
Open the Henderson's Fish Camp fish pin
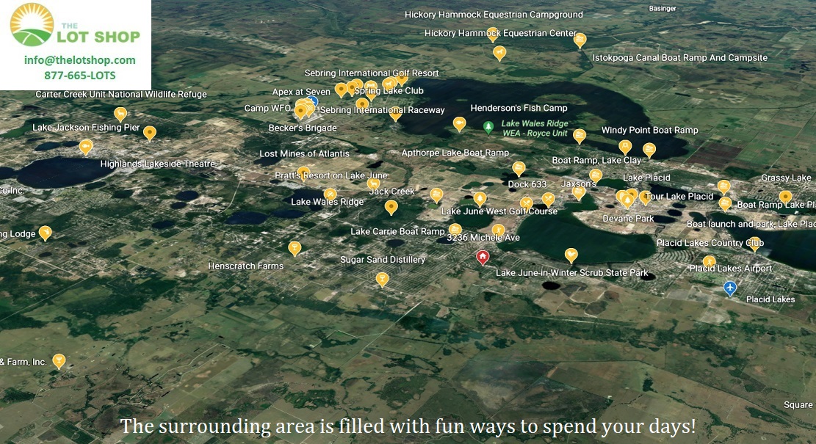point(460,123)
